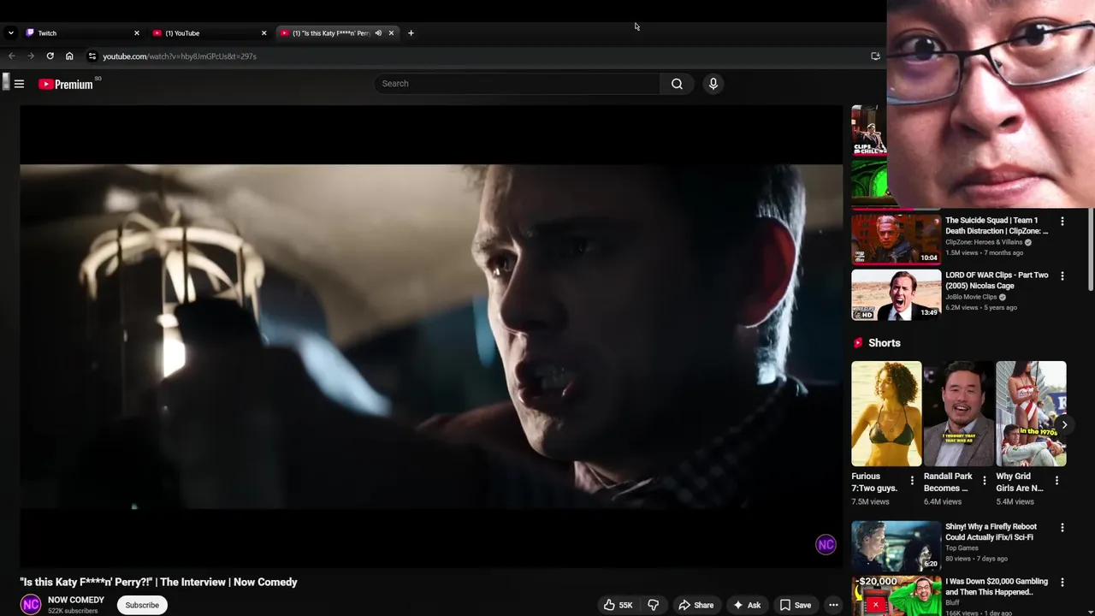
Task: Click the cast icon in address bar
Action: 875,56
